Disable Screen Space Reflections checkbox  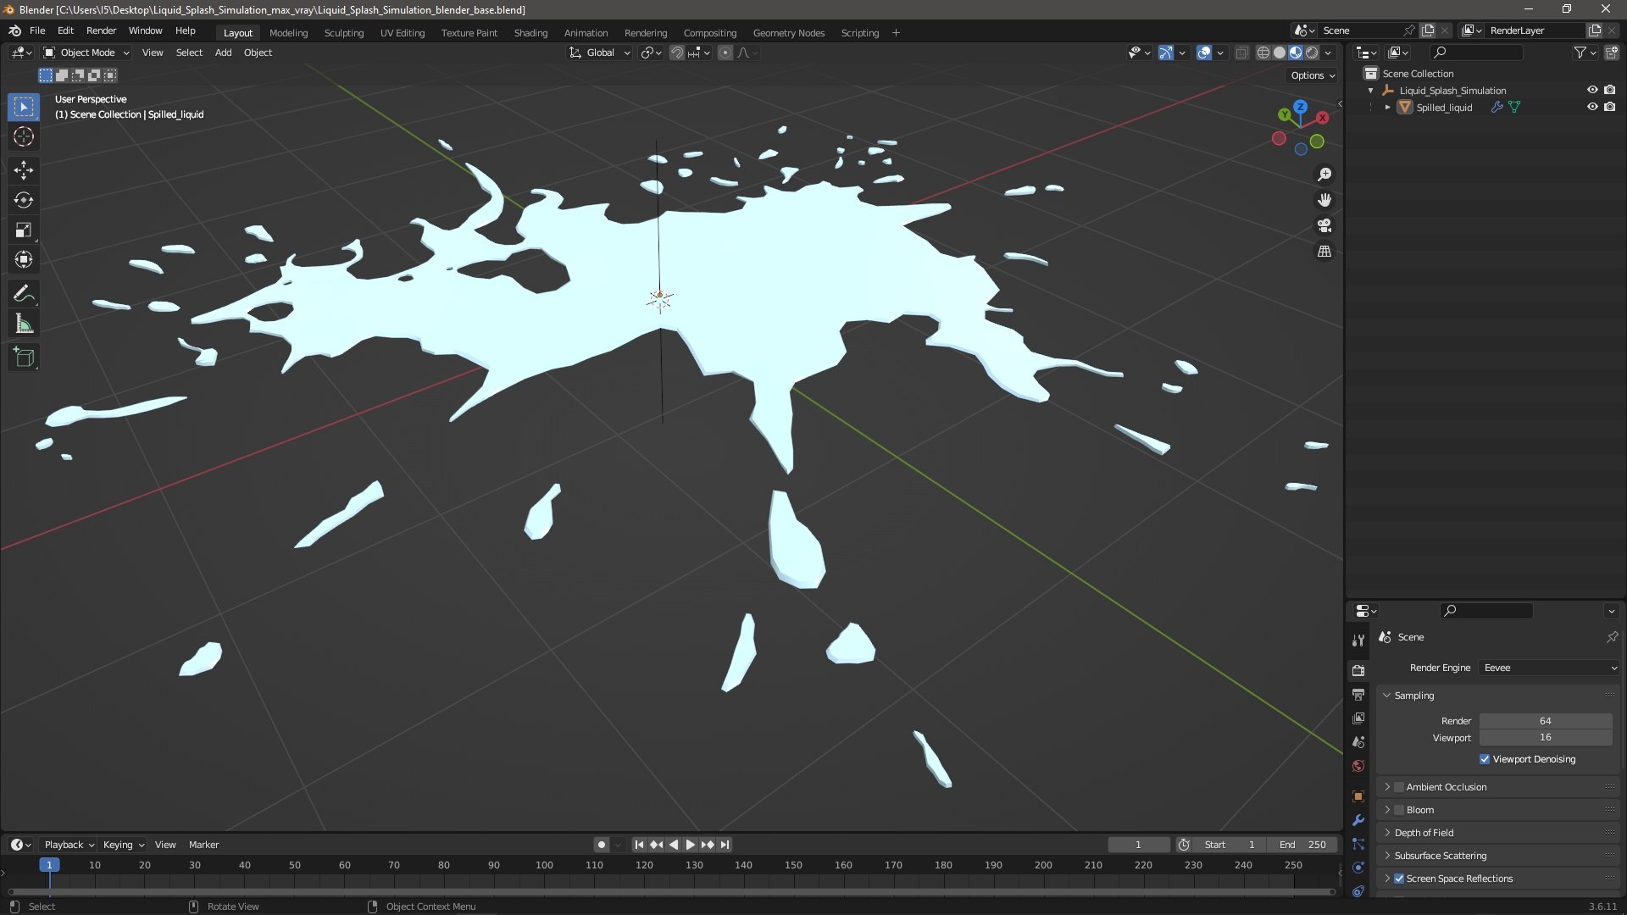1399,879
